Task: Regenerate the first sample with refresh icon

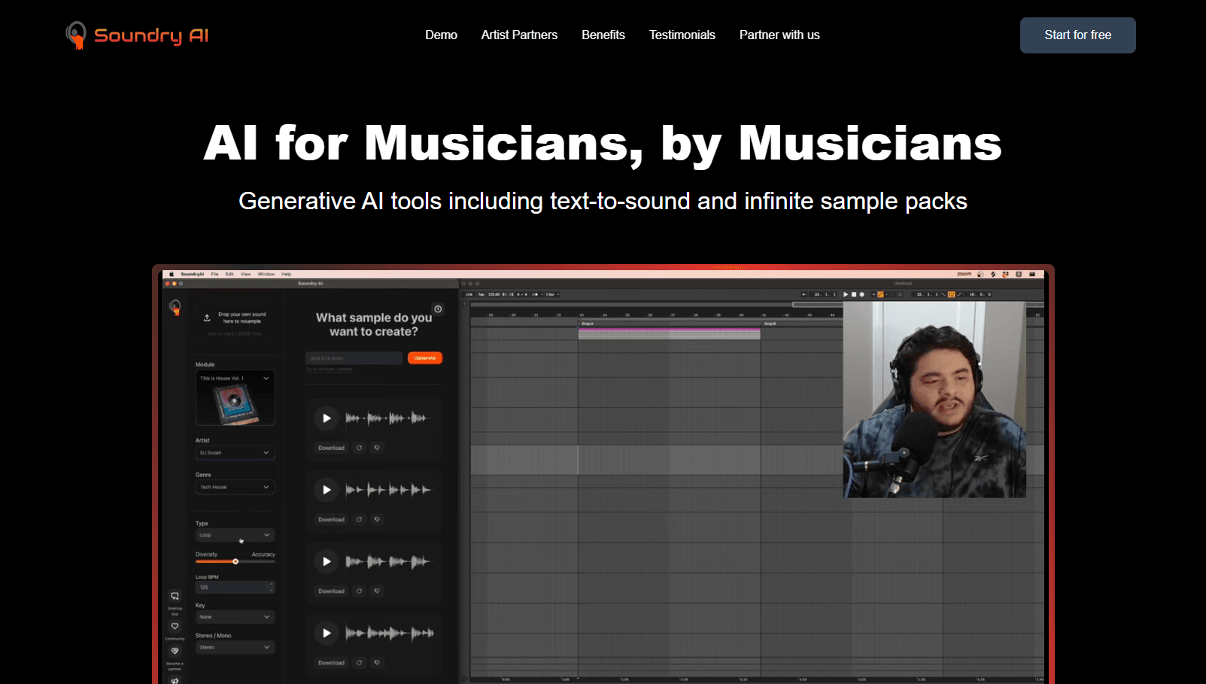Action: pyautogui.click(x=360, y=448)
